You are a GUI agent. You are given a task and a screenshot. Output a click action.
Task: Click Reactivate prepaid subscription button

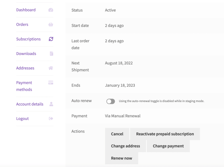click(165, 134)
